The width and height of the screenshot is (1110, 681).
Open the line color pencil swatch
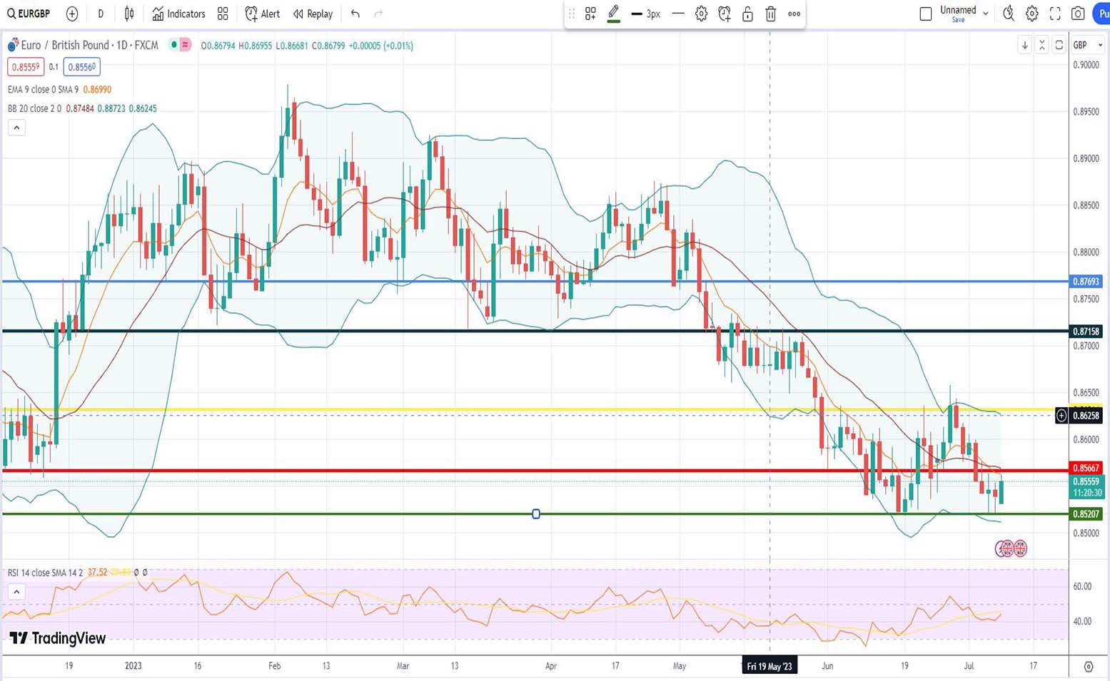pyautogui.click(x=613, y=14)
